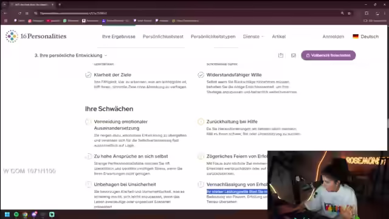Open the Dienste dropdown menu
The width and height of the screenshot is (389, 219).
point(253,36)
